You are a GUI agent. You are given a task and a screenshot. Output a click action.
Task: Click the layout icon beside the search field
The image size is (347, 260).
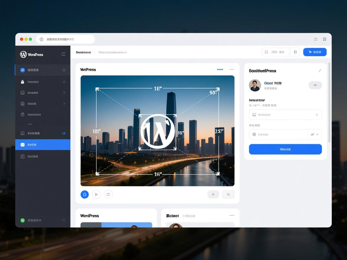tap(295, 52)
